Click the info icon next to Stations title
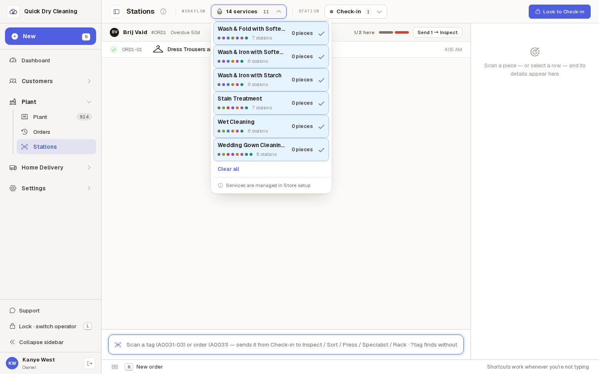Screen dimensions: 599x374 pyautogui.click(x=163, y=12)
